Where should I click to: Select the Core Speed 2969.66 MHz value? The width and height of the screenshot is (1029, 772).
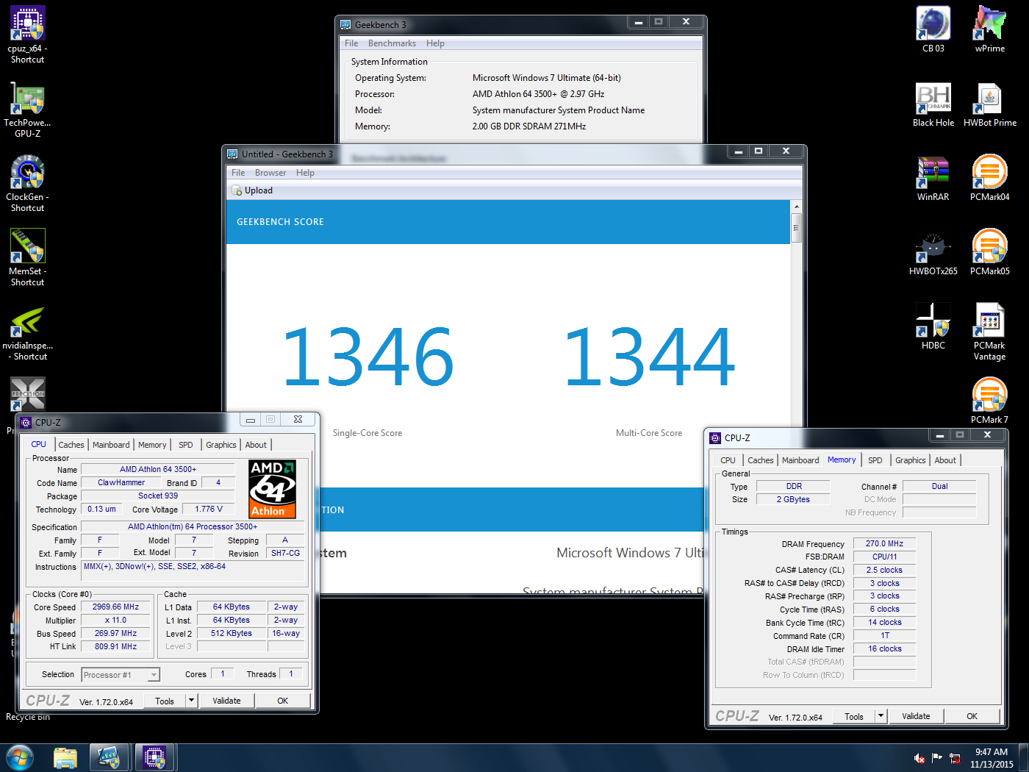tap(116, 607)
